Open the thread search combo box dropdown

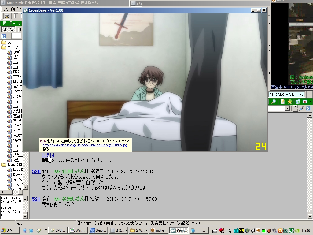(x=287, y=109)
